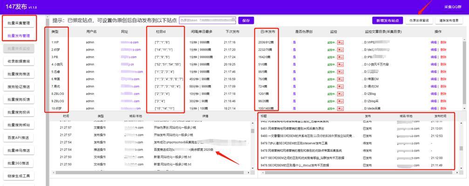Stop monitoring for the 9.ZBLOG row
The width and height of the screenshot is (469, 186).
pyautogui.click(x=340, y=101)
